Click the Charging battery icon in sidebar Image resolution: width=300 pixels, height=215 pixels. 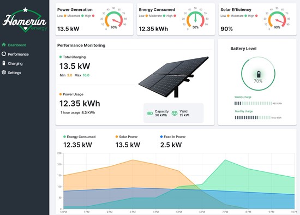pos(4,63)
